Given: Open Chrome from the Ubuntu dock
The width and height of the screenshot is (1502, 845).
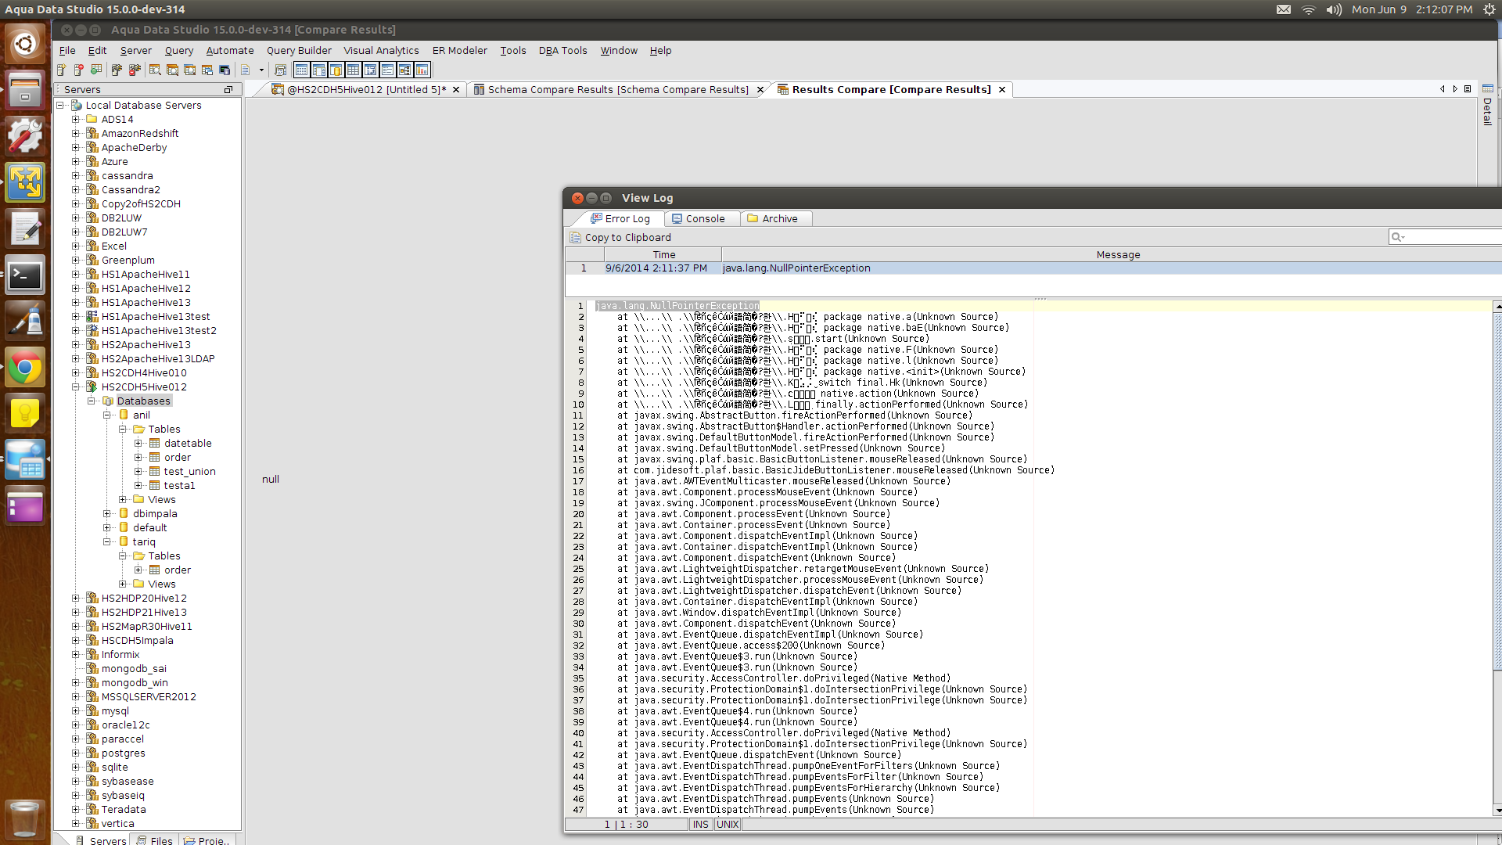Looking at the screenshot, I should pyautogui.click(x=25, y=367).
